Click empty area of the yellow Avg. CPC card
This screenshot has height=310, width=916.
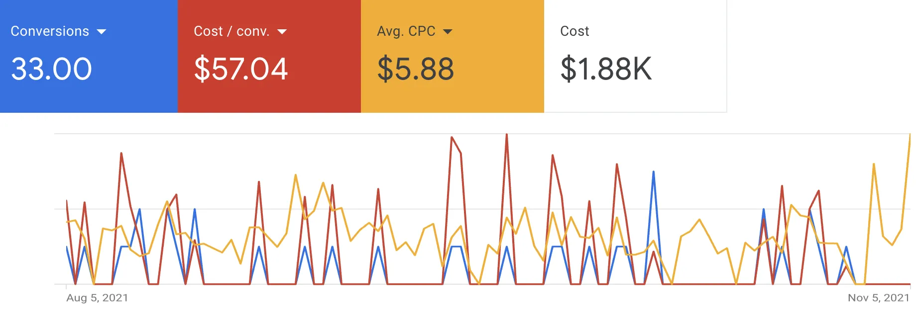503,94
